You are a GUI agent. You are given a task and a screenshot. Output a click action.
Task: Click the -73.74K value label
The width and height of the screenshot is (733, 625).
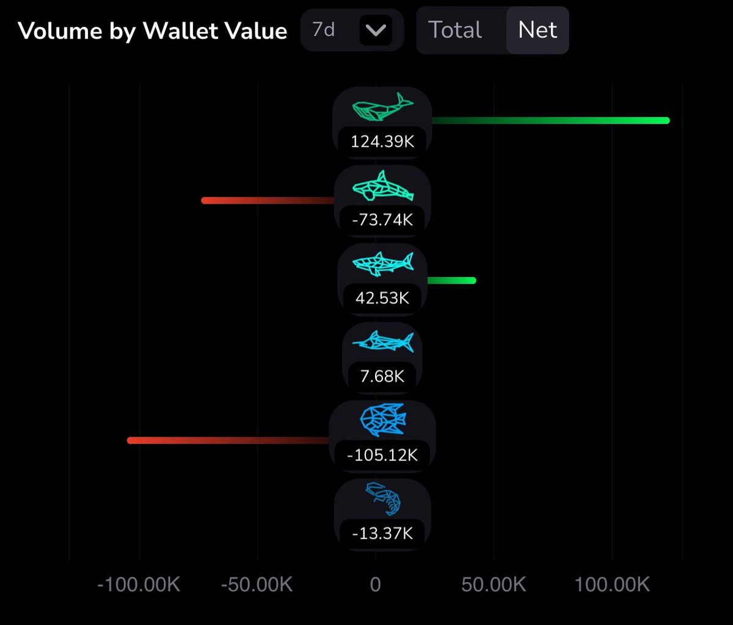[x=382, y=220]
